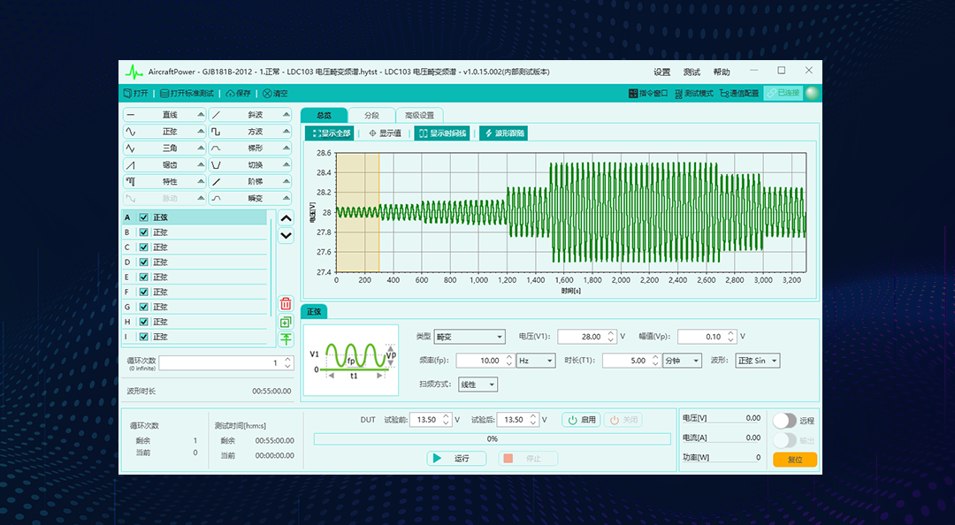
Task: Open the 扫频方式 sweep mode dropdown
Action: [478, 384]
